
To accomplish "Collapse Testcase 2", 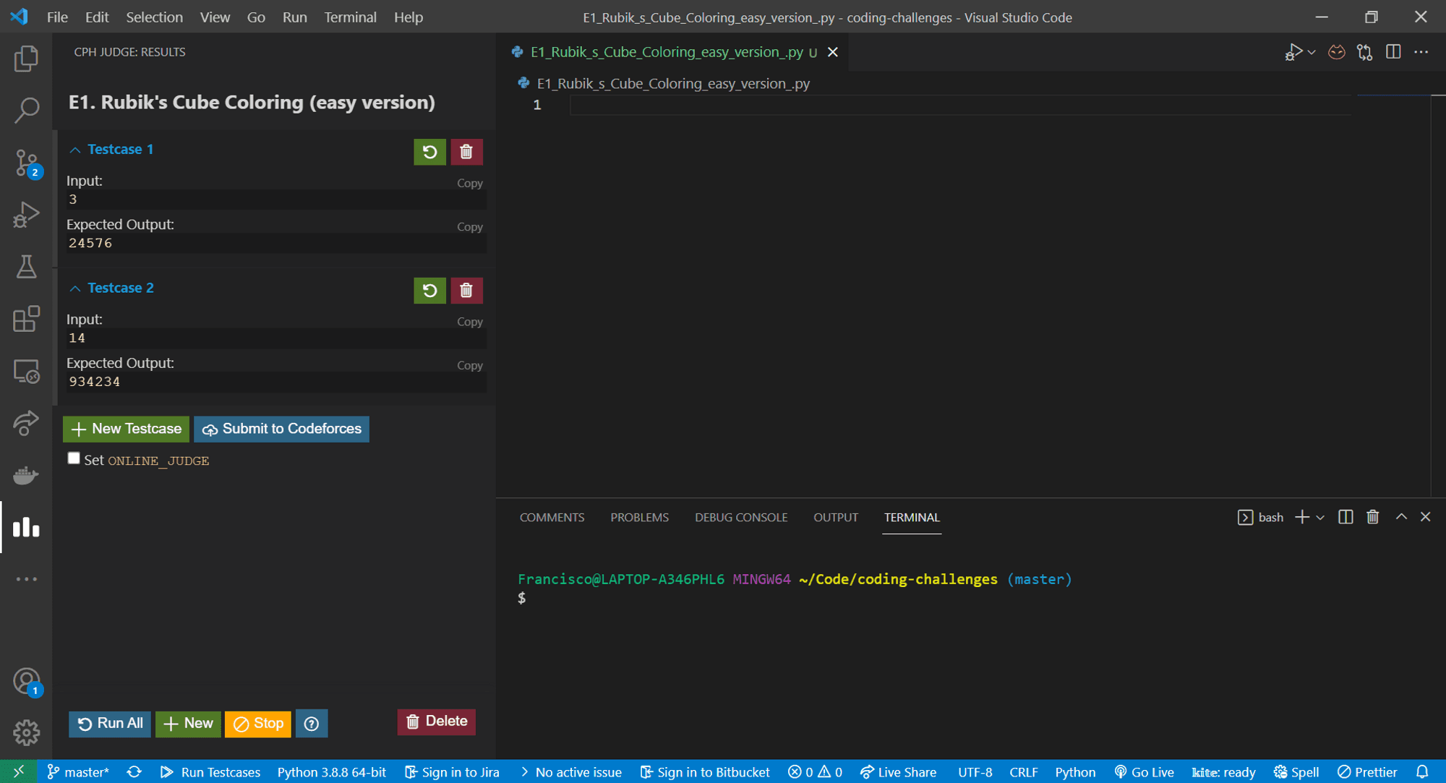I will (x=75, y=288).
